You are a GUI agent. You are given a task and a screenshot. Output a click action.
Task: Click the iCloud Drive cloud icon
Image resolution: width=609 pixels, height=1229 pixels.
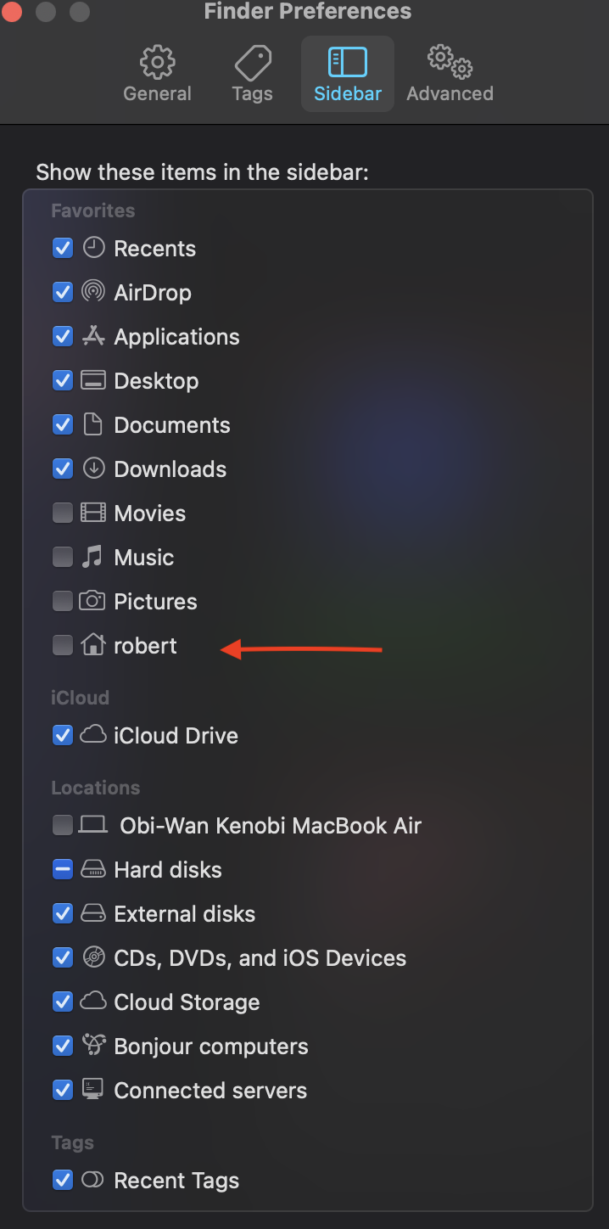(92, 735)
